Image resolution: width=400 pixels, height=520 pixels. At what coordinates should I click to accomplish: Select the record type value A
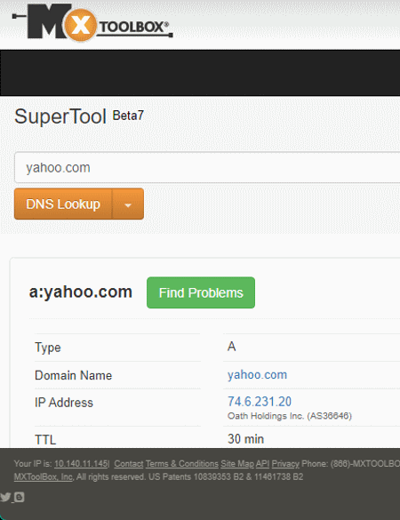pyautogui.click(x=231, y=347)
